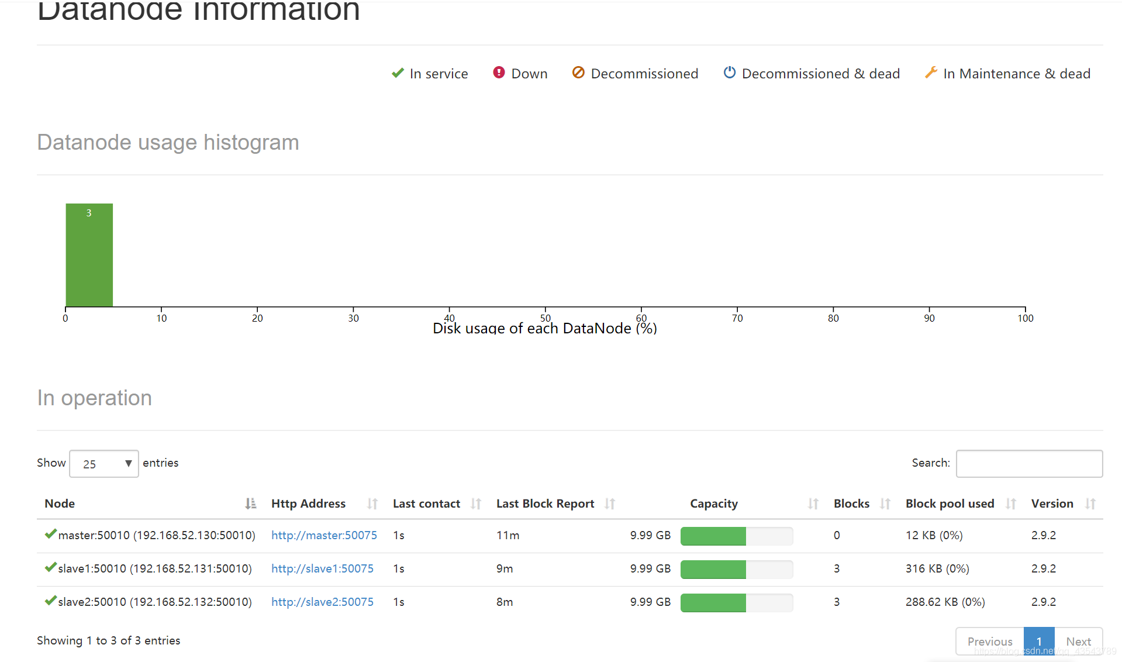Click the orange Decommissioned legend icon
Viewport: 1122px width, 662px height.
click(x=578, y=73)
